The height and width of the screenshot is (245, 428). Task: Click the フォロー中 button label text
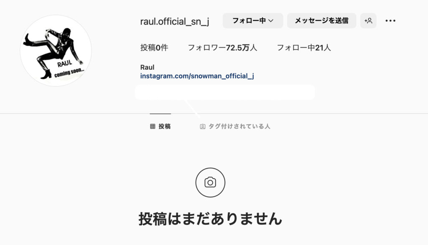pos(249,20)
